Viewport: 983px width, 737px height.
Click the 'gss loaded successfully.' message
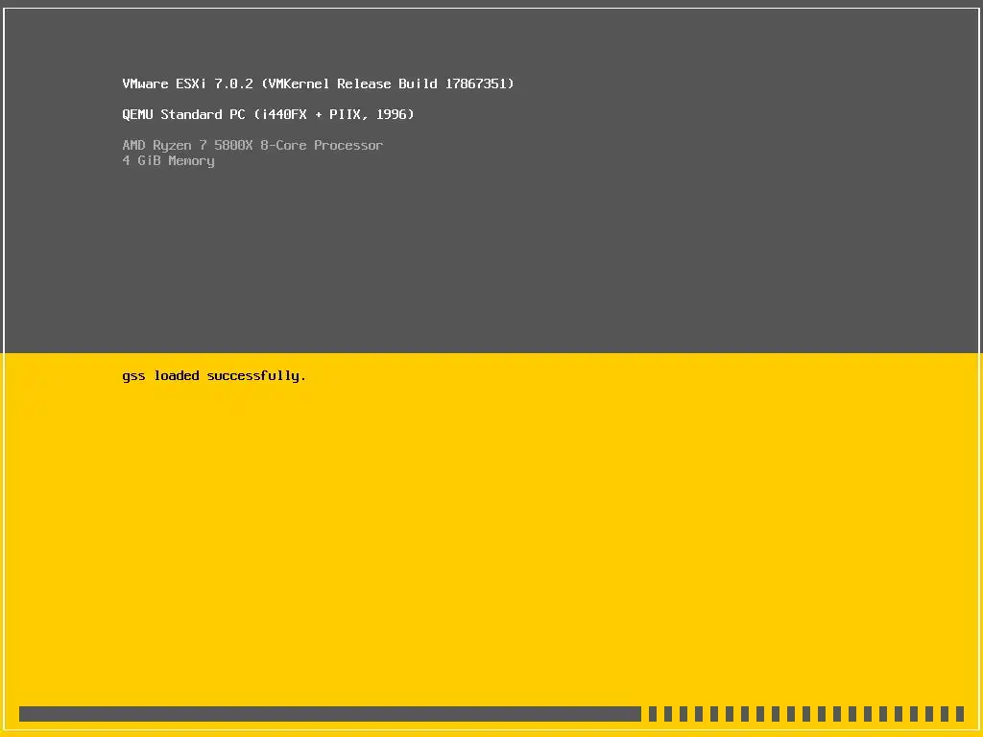pyautogui.click(x=214, y=376)
